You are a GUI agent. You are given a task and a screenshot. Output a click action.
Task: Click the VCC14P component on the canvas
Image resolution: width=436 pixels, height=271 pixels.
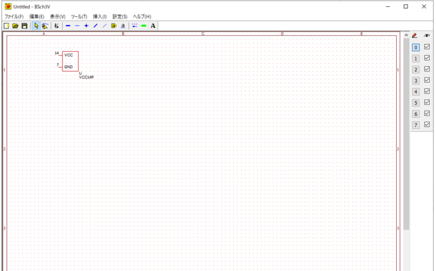tap(70, 61)
